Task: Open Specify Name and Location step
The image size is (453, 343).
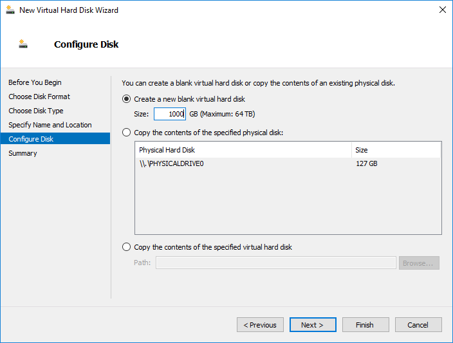Action: point(50,125)
